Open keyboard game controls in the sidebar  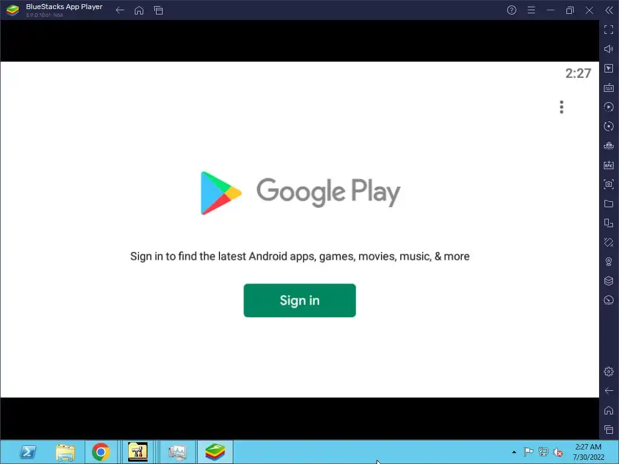(609, 88)
